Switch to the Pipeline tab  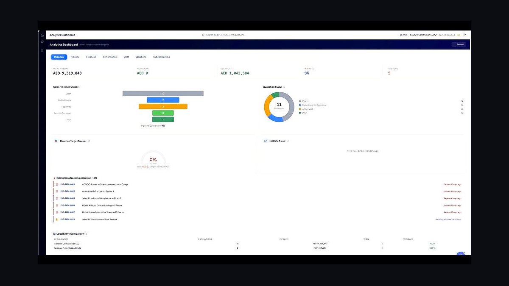point(75,57)
